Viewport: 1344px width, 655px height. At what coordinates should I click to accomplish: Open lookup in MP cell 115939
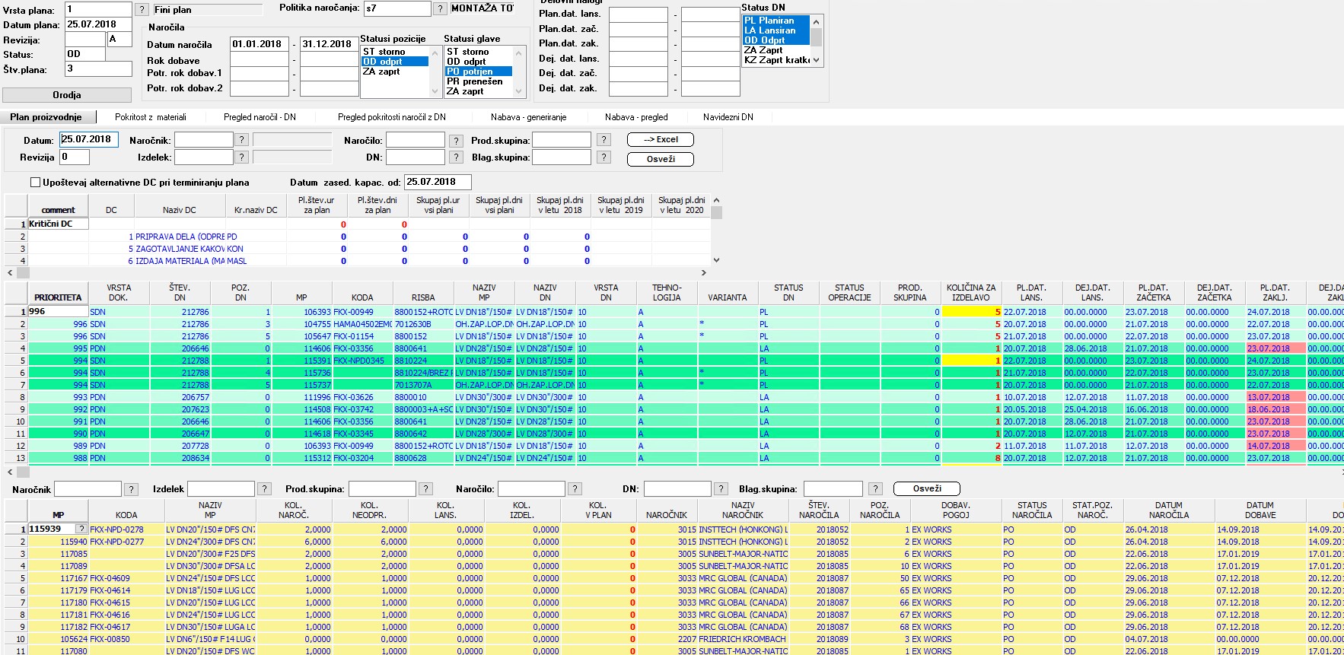[x=81, y=529]
